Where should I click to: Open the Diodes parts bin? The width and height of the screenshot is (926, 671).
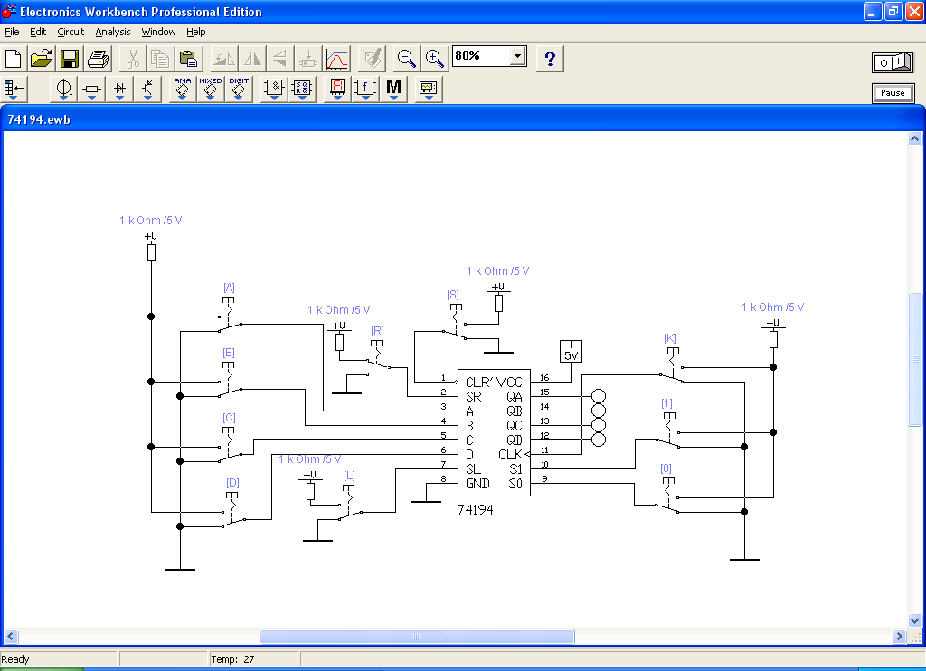coord(120,90)
